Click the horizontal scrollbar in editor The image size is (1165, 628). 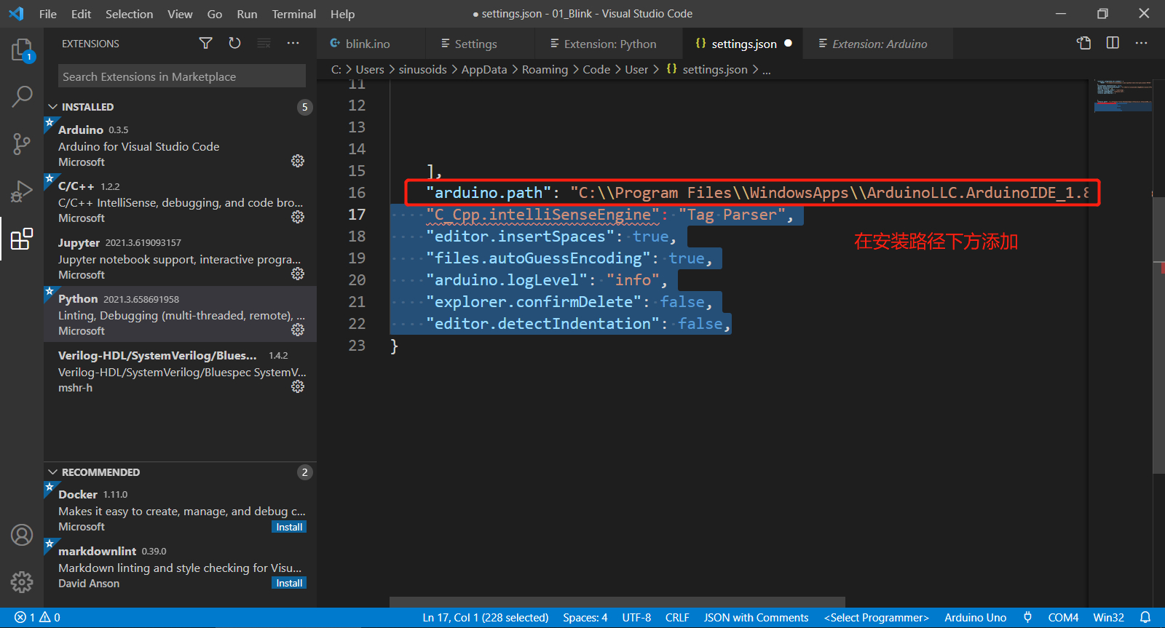617,602
